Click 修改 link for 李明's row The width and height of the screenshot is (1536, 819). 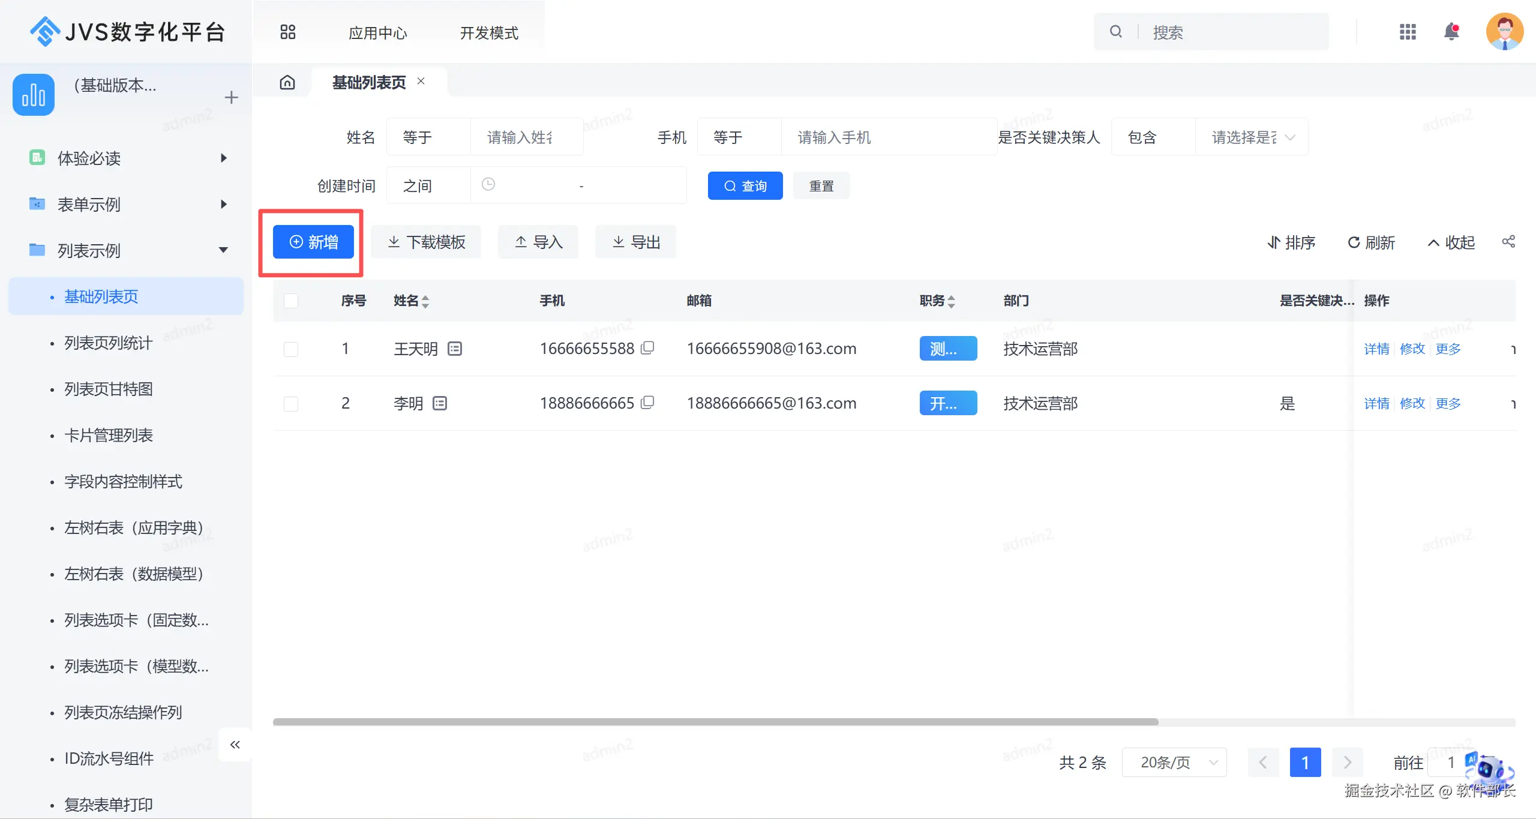pos(1412,404)
